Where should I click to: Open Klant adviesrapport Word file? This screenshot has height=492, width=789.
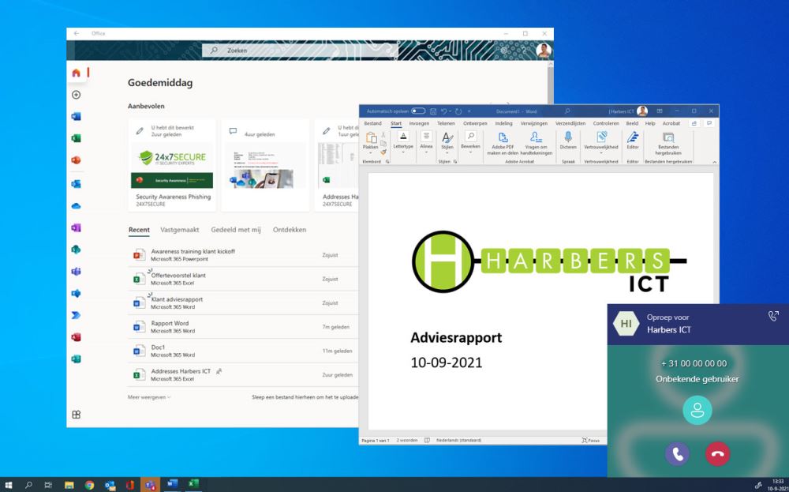243,302
